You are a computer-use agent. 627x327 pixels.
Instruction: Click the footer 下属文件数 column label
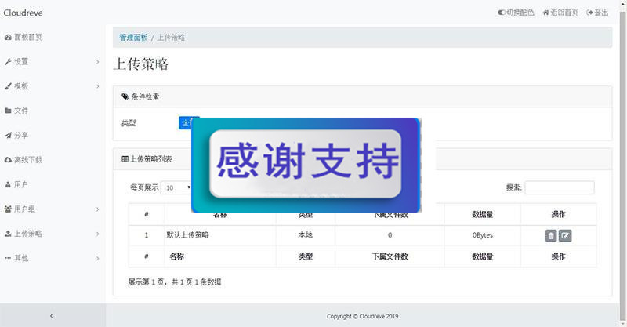click(x=390, y=256)
